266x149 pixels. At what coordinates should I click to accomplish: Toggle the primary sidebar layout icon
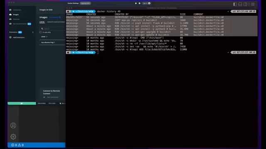(235, 4)
